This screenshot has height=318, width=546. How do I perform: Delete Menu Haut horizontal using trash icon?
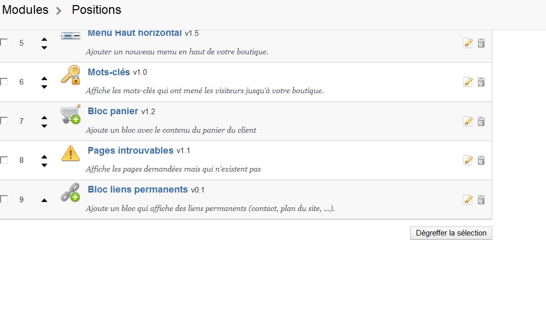click(481, 43)
